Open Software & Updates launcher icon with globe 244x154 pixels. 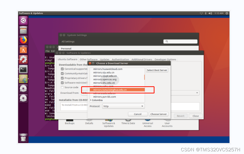(x=23, y=79)
